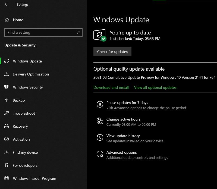
Task: Open Find my device settings
Action: point(25,152)
